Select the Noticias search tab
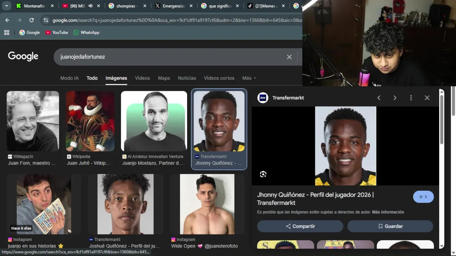Viewport: 456px width, 256px height. point(187,78)
